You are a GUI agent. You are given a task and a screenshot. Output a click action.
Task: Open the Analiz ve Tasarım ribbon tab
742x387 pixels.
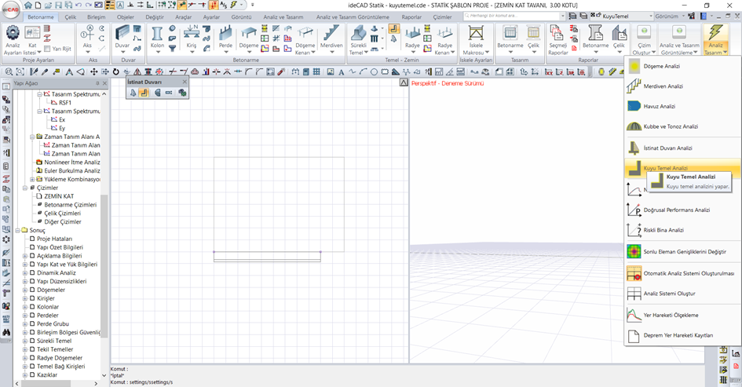(x=283, y=17)
